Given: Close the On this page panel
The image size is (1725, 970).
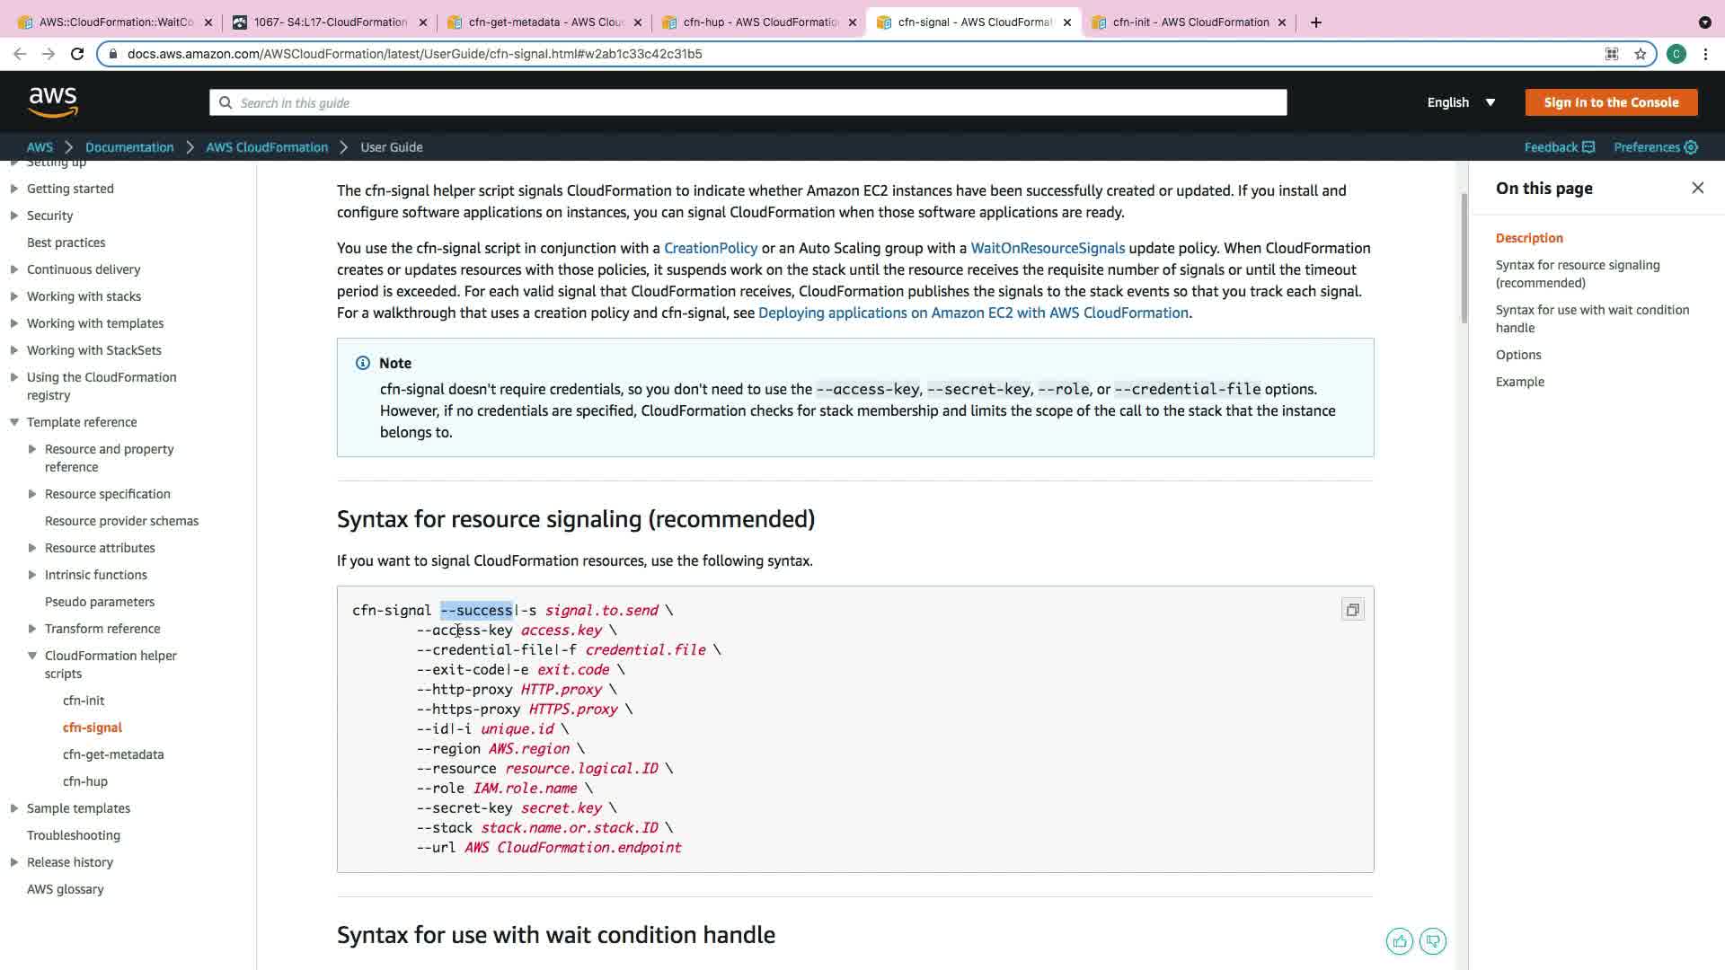Looking at the screenshot, I should (x=1697, y=188).
